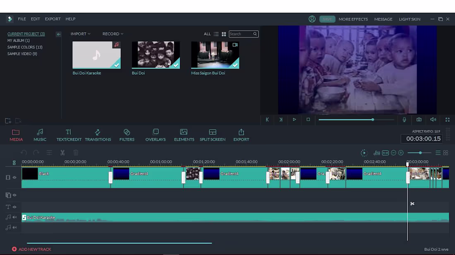Open MORE EFFECTS in the title bar

click(x=353, y=19)
